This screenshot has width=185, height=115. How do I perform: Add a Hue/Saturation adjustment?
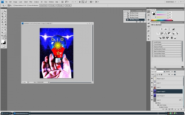tap(162, 33)
